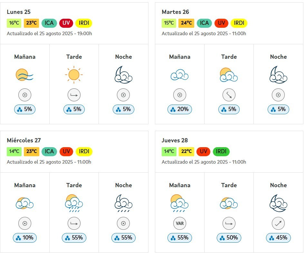Click the windy sun icon for Lunes Mañana
The width and height of the screenshot is (305, 254).
[x=25, y=75]
